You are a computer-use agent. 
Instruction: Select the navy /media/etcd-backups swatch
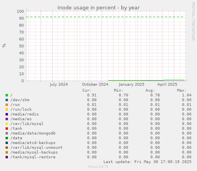click(x=7, y=143)
